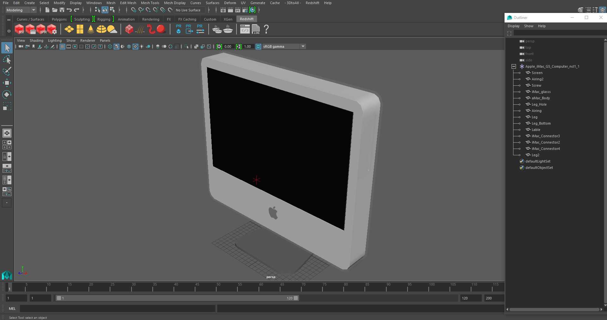The height and width of the screenshot is (320, 607).
Task: Toggle viewport film gate button
Action: (69, 46)
